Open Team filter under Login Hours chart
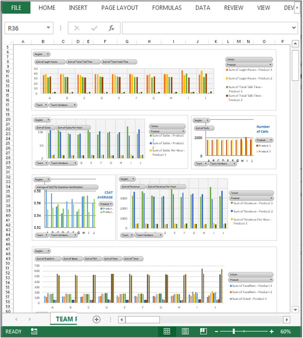The height and width of the screenshot is (338, 303). pyautogui.click(x=41, y=105)
